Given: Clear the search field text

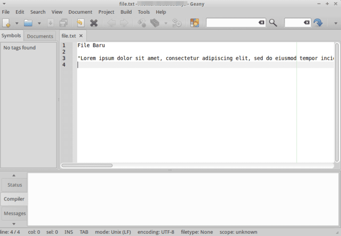Looking at the screenshot, I should click(x=262, y=23).
